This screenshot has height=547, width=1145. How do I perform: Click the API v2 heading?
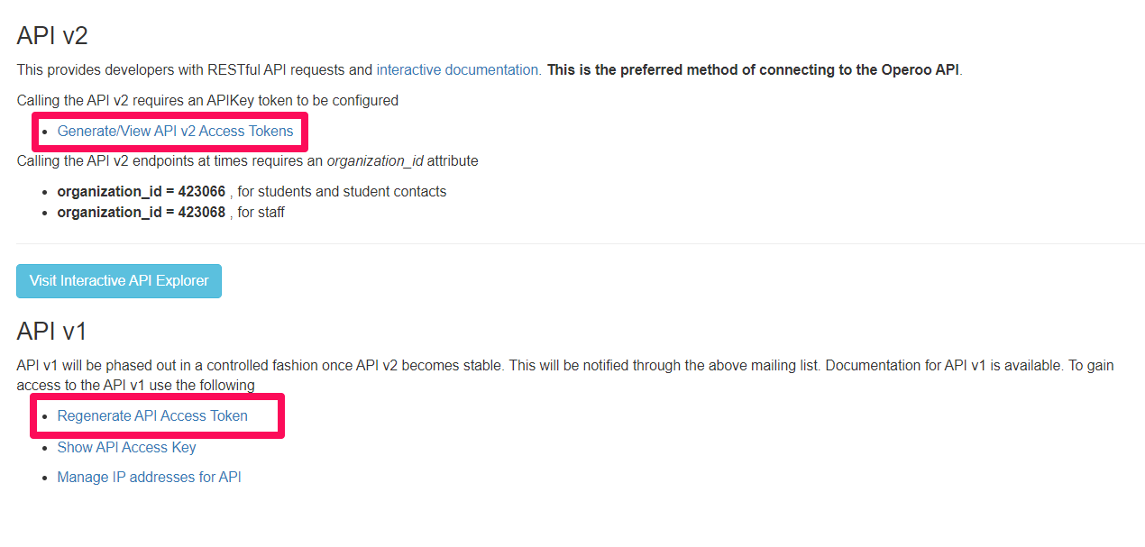pos(52,36)
